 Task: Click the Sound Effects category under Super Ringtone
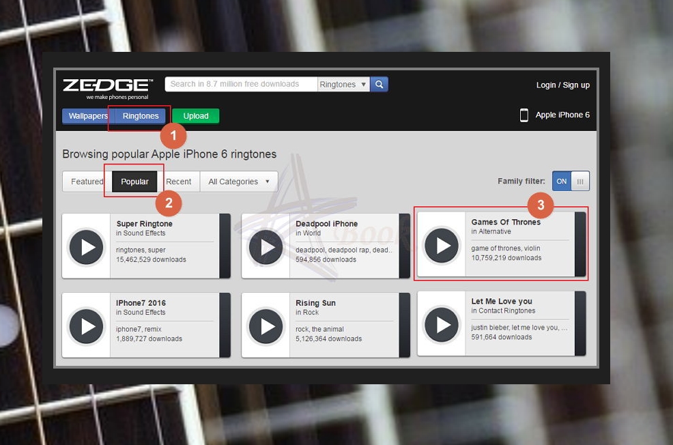(x=144, y=233)
